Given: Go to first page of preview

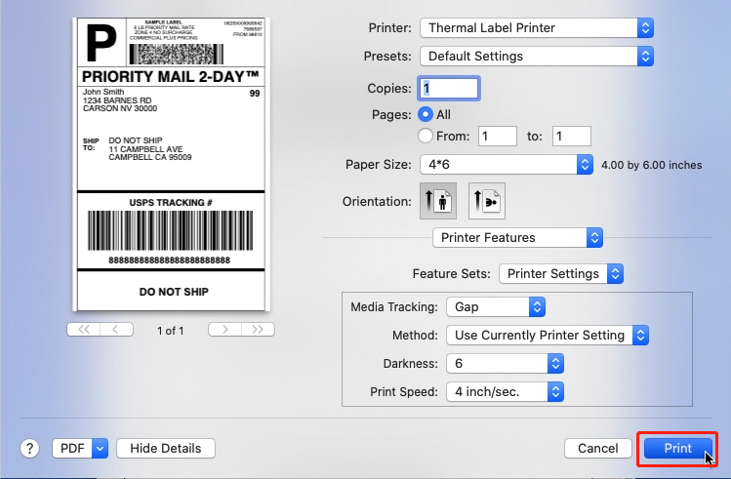Looking at the screenshot, I should [84, 330].
